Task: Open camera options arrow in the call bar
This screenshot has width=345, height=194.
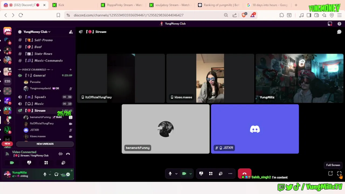Action: point(190,174)
